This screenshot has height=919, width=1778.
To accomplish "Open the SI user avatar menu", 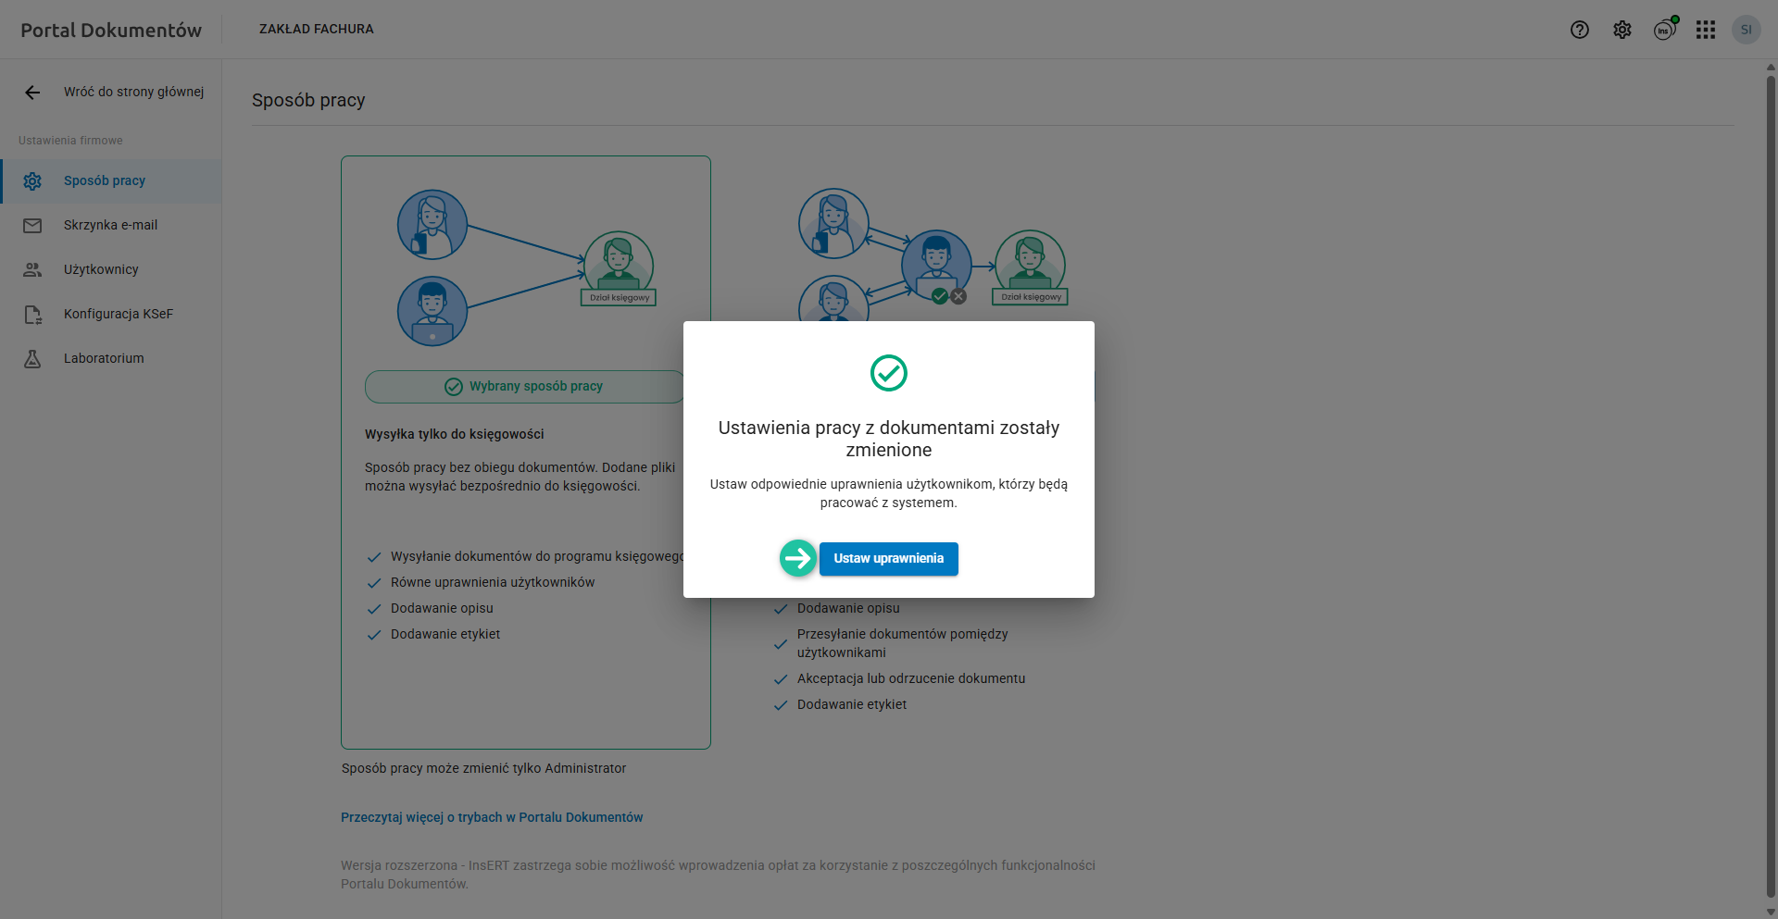I will tap(1747, 30).
